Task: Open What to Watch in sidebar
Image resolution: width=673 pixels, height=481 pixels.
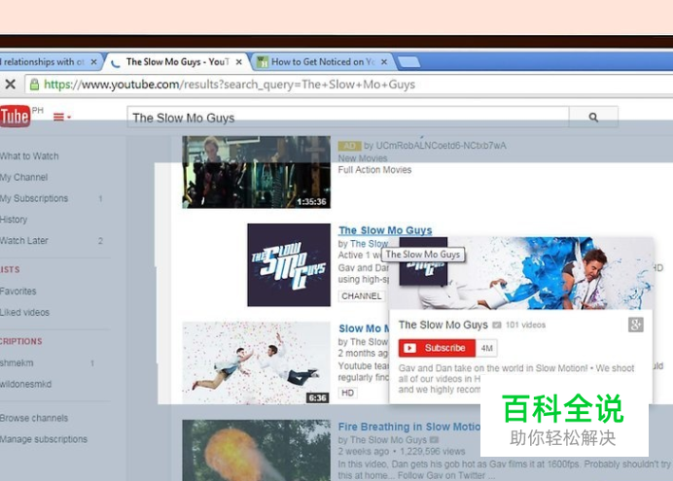Action: 29,156
